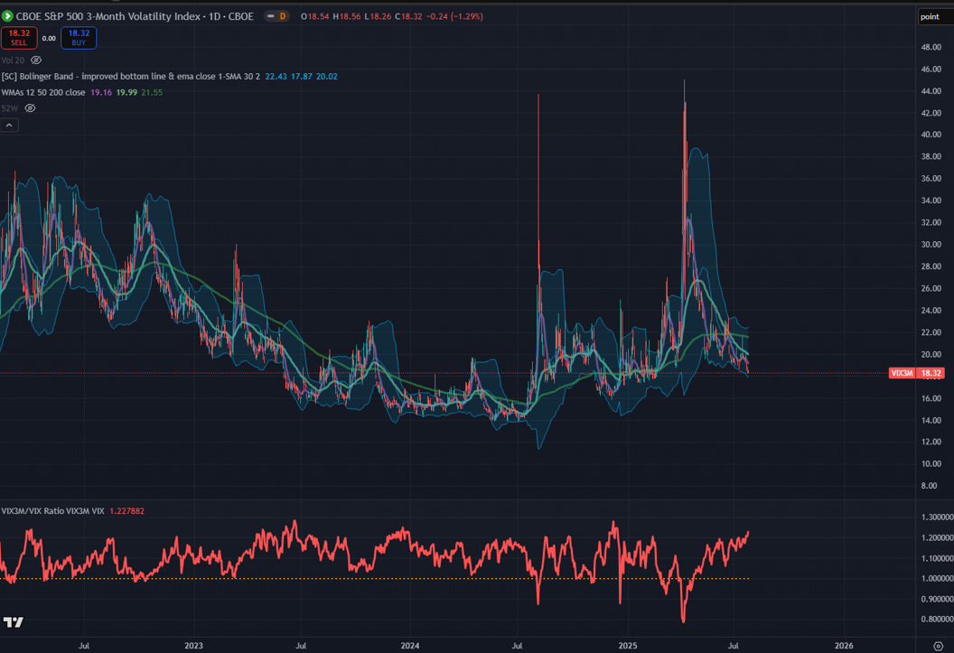Viewport: 954px width, 653px height.
Task: Click the 2025 label on time axis
Action: pos(627,646)
